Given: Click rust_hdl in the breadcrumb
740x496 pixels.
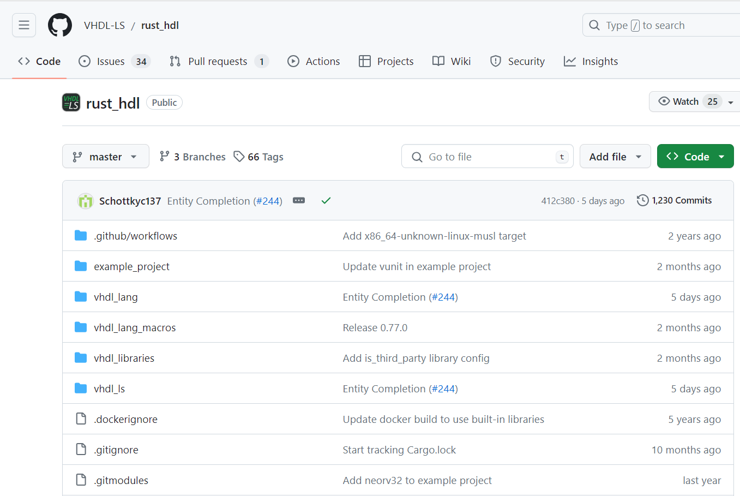Looking at the screenshot, I should [160, 25].
